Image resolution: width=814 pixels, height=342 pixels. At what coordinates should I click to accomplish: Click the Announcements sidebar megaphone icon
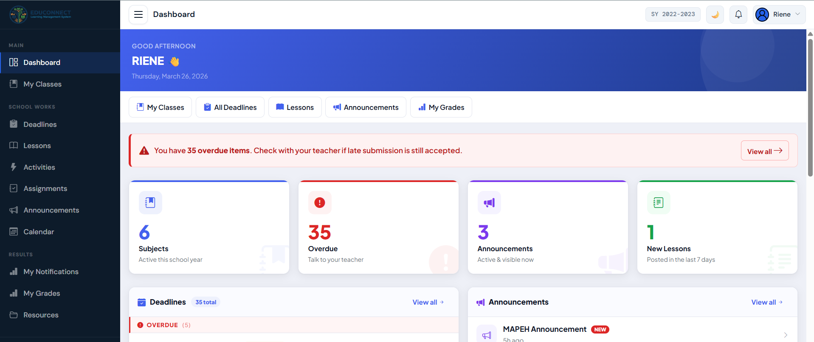click(x=14, y=210)
